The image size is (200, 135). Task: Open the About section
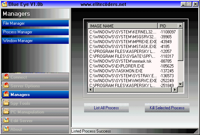(x=35, y=129)
